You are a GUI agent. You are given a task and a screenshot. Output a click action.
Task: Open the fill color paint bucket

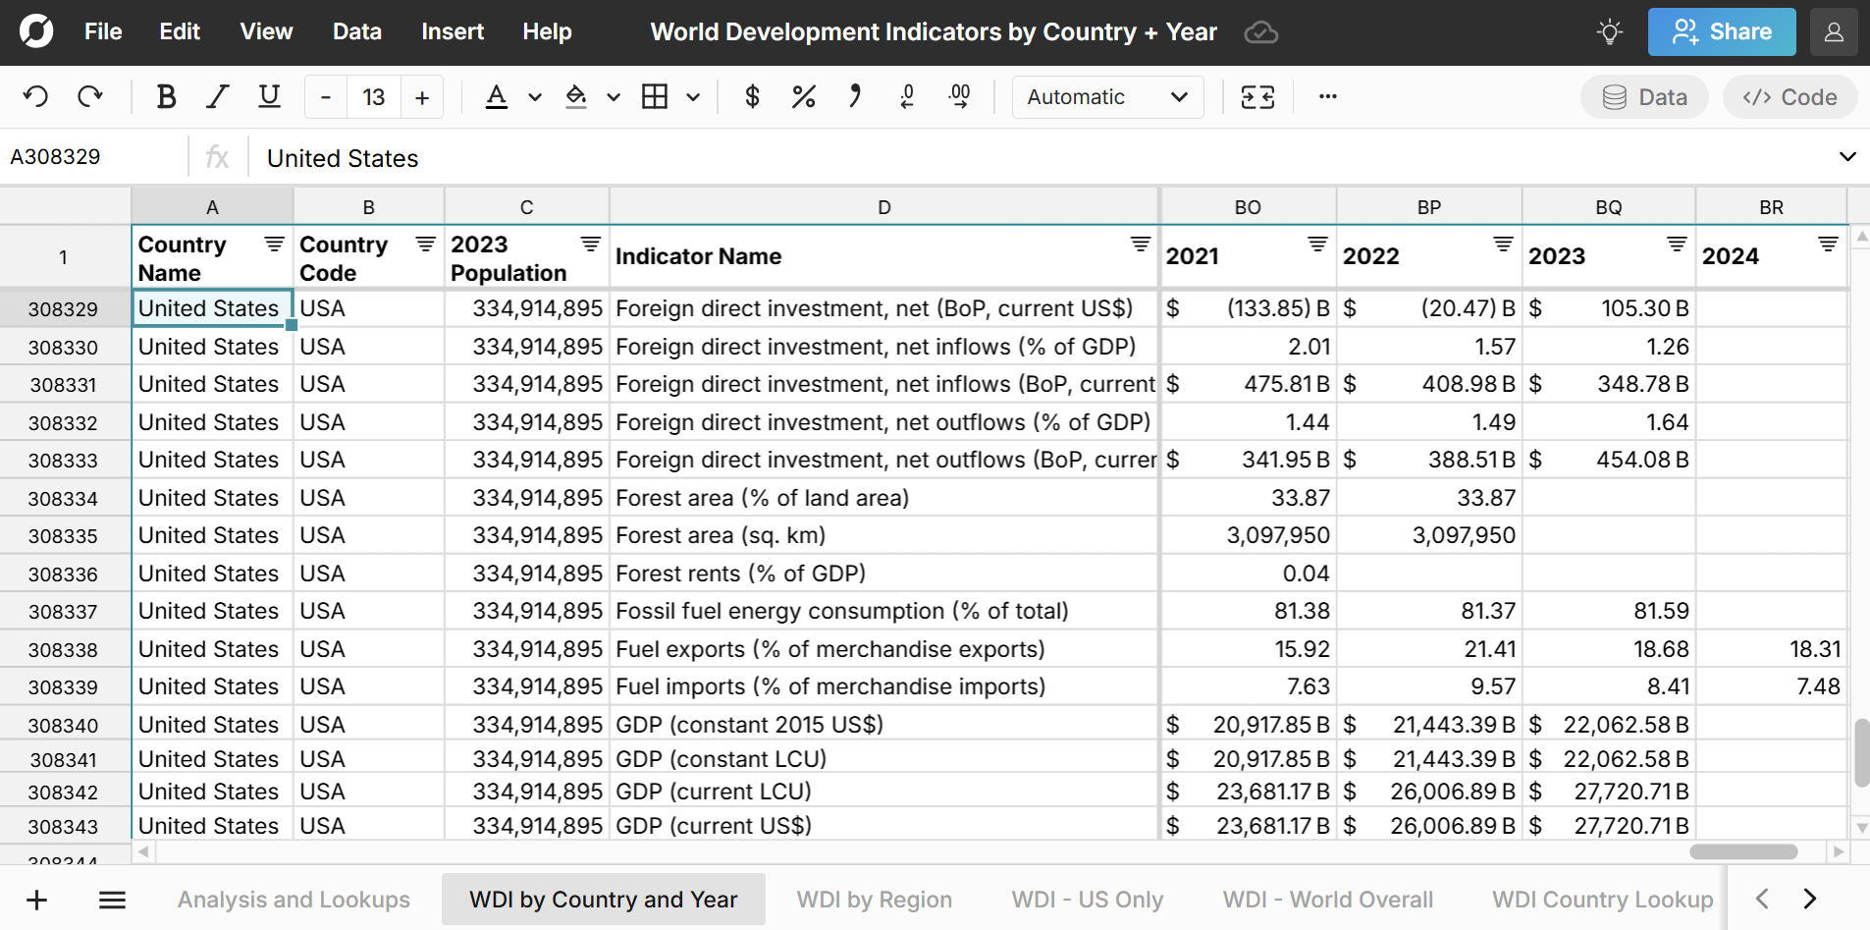tap(577, 96)
